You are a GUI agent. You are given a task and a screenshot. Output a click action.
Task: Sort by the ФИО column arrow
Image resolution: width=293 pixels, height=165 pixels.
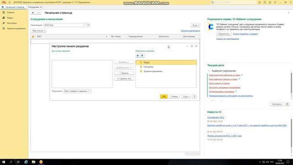point(107,37)
